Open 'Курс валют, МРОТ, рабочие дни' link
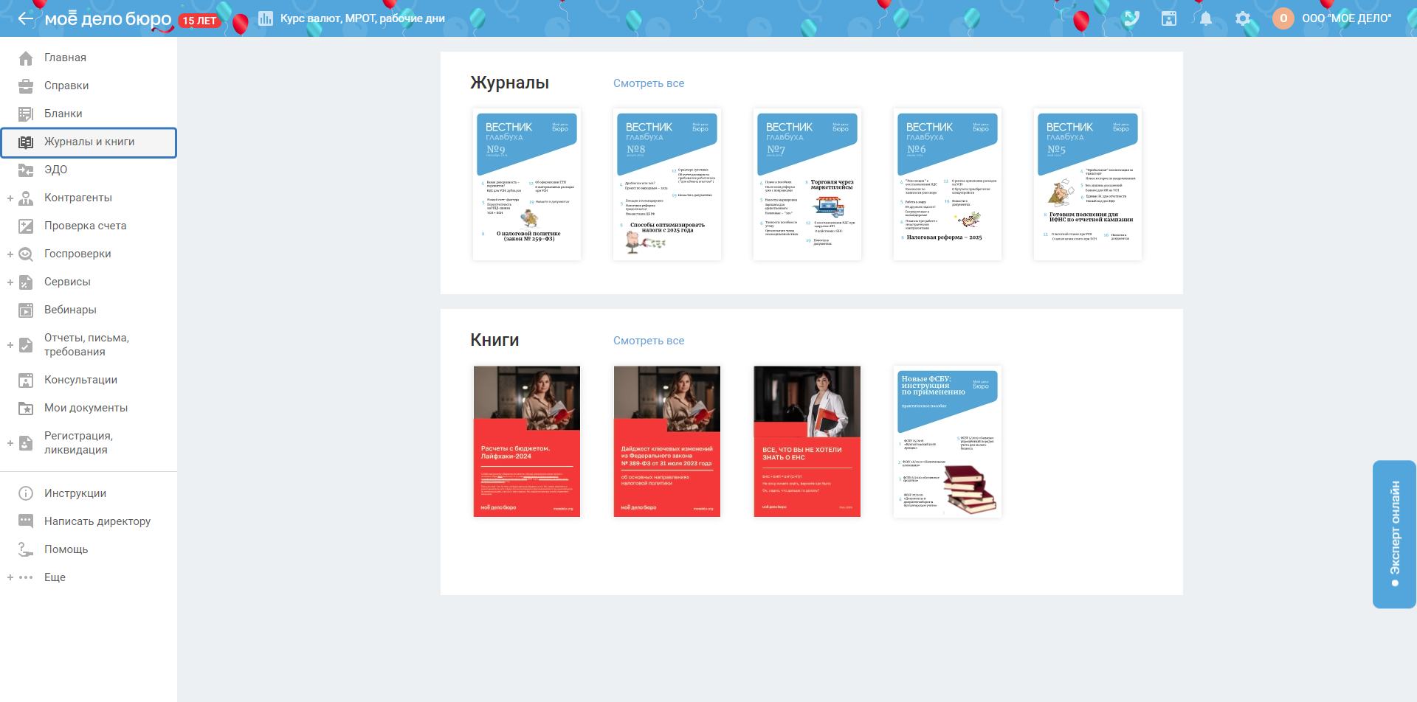 (362, 18)
